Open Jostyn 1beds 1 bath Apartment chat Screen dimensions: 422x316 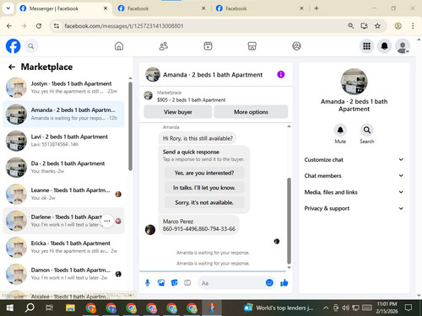point(63,88)
